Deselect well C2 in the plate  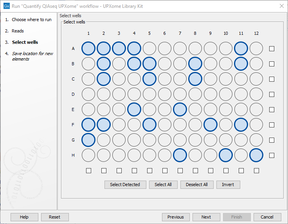[x=104, y=79]
